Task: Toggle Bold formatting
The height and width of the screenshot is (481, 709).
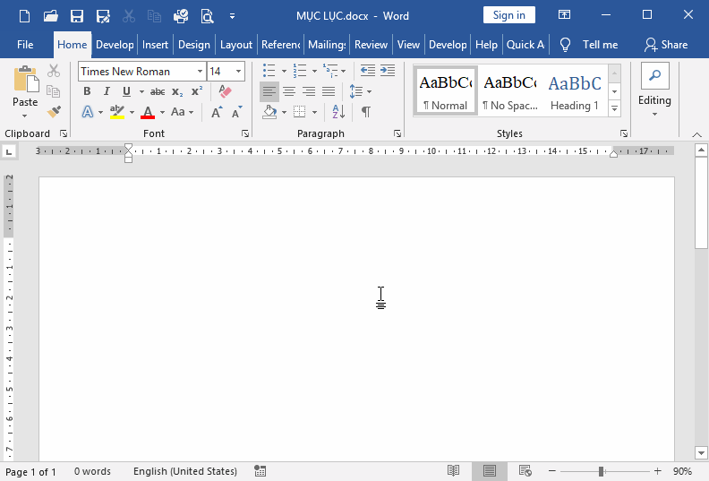Action: point(87,91)
